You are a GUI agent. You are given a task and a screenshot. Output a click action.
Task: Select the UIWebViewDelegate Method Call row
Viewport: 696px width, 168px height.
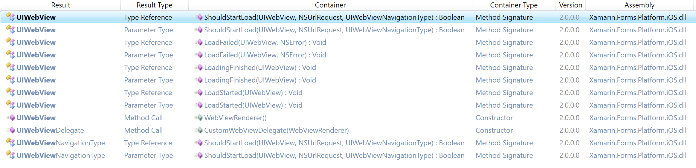click(348, 130)
